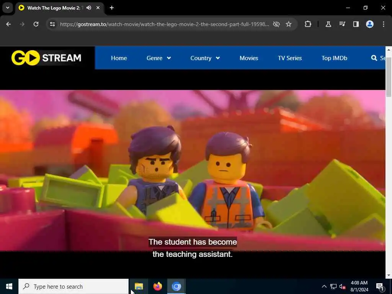Expand the Country dropdown
Screen dimensions: 392x294
205,58
